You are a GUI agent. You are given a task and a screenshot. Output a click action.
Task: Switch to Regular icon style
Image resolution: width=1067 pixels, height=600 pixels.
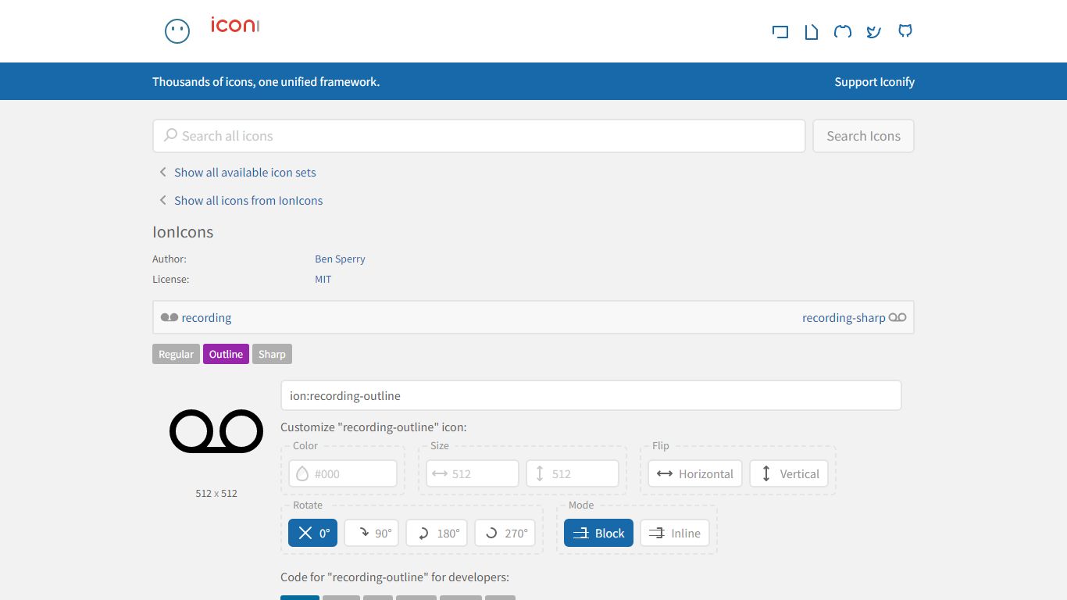[176, 354]
